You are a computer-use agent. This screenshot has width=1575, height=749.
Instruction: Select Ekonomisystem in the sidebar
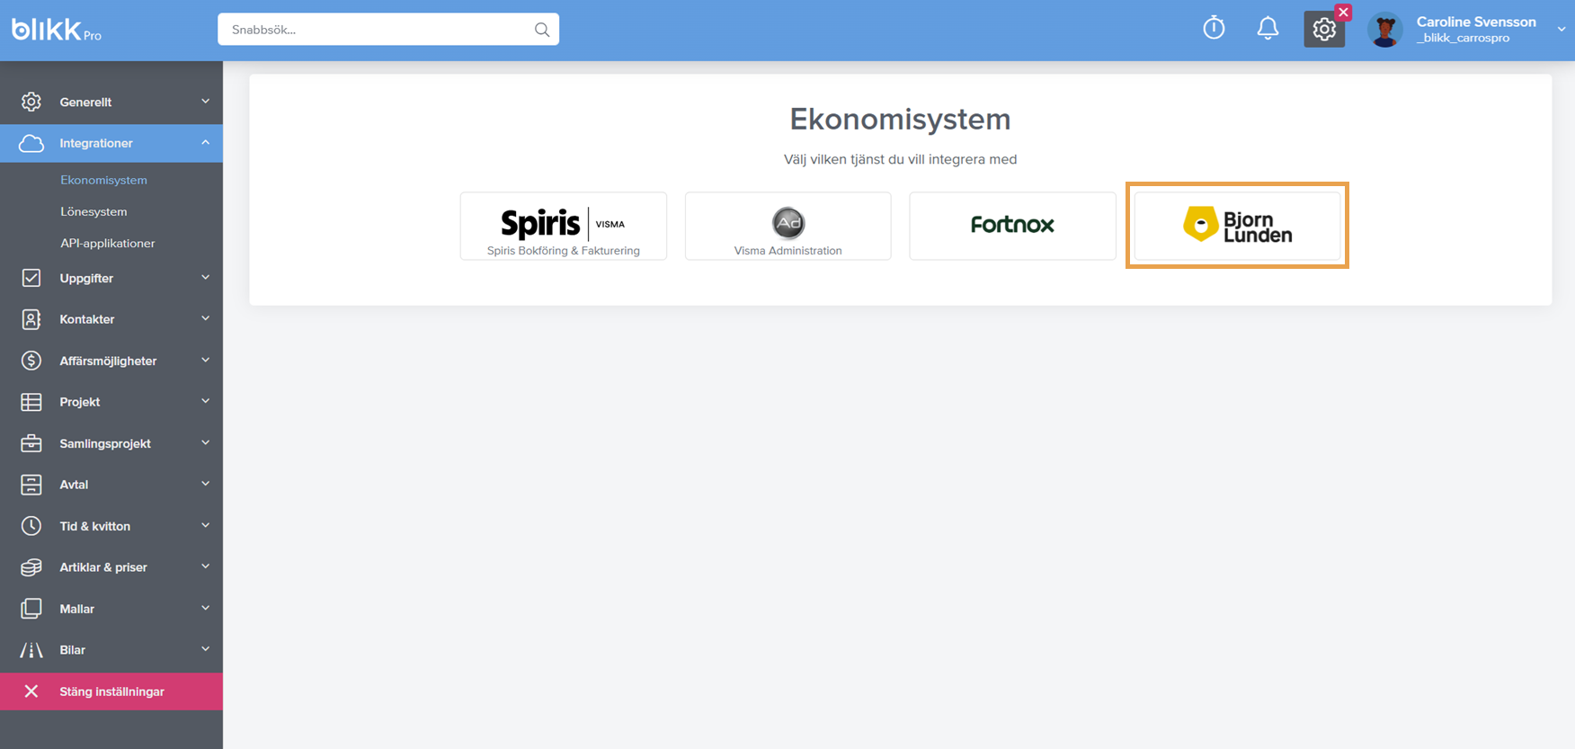(103, 180)
